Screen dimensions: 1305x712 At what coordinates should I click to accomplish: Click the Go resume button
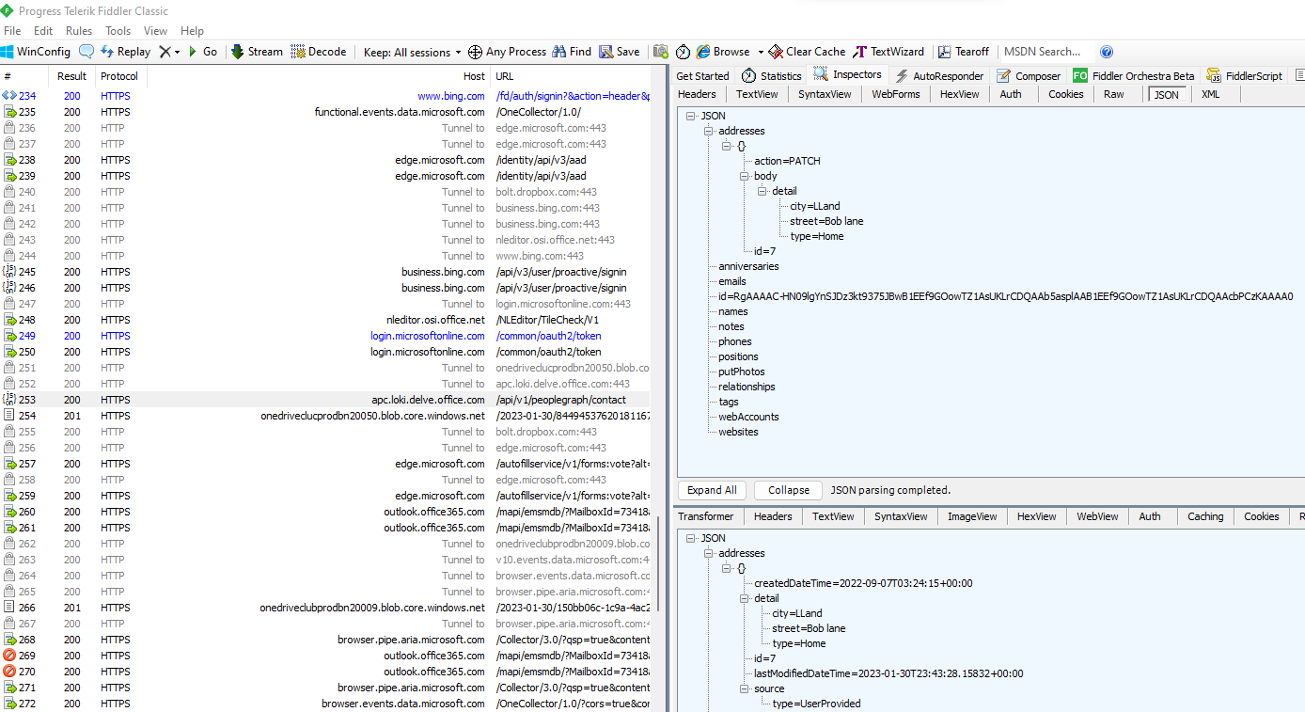click(202, 52)
